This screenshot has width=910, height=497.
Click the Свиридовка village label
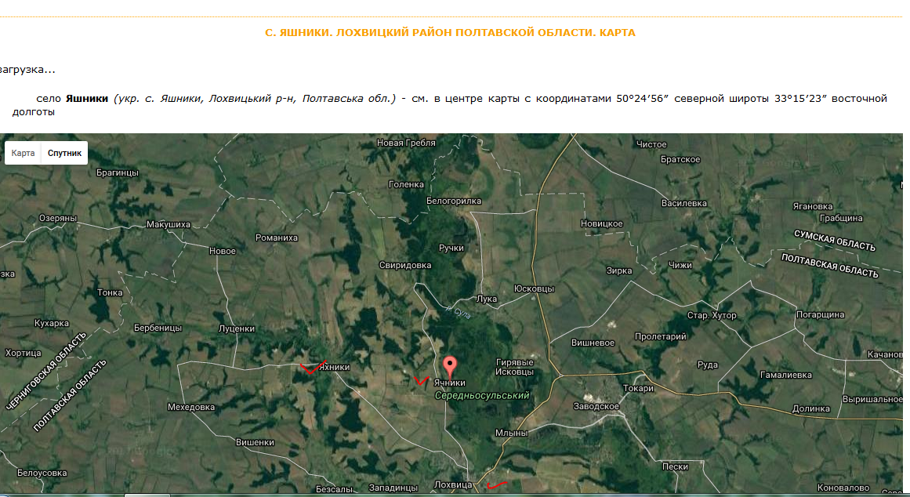[405, 265]
